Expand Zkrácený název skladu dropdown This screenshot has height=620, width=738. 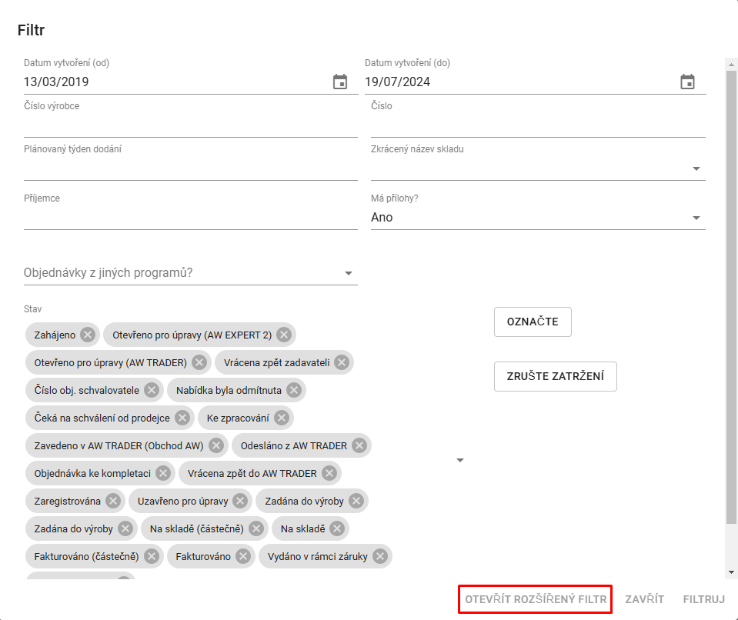(x=696, y=168)
